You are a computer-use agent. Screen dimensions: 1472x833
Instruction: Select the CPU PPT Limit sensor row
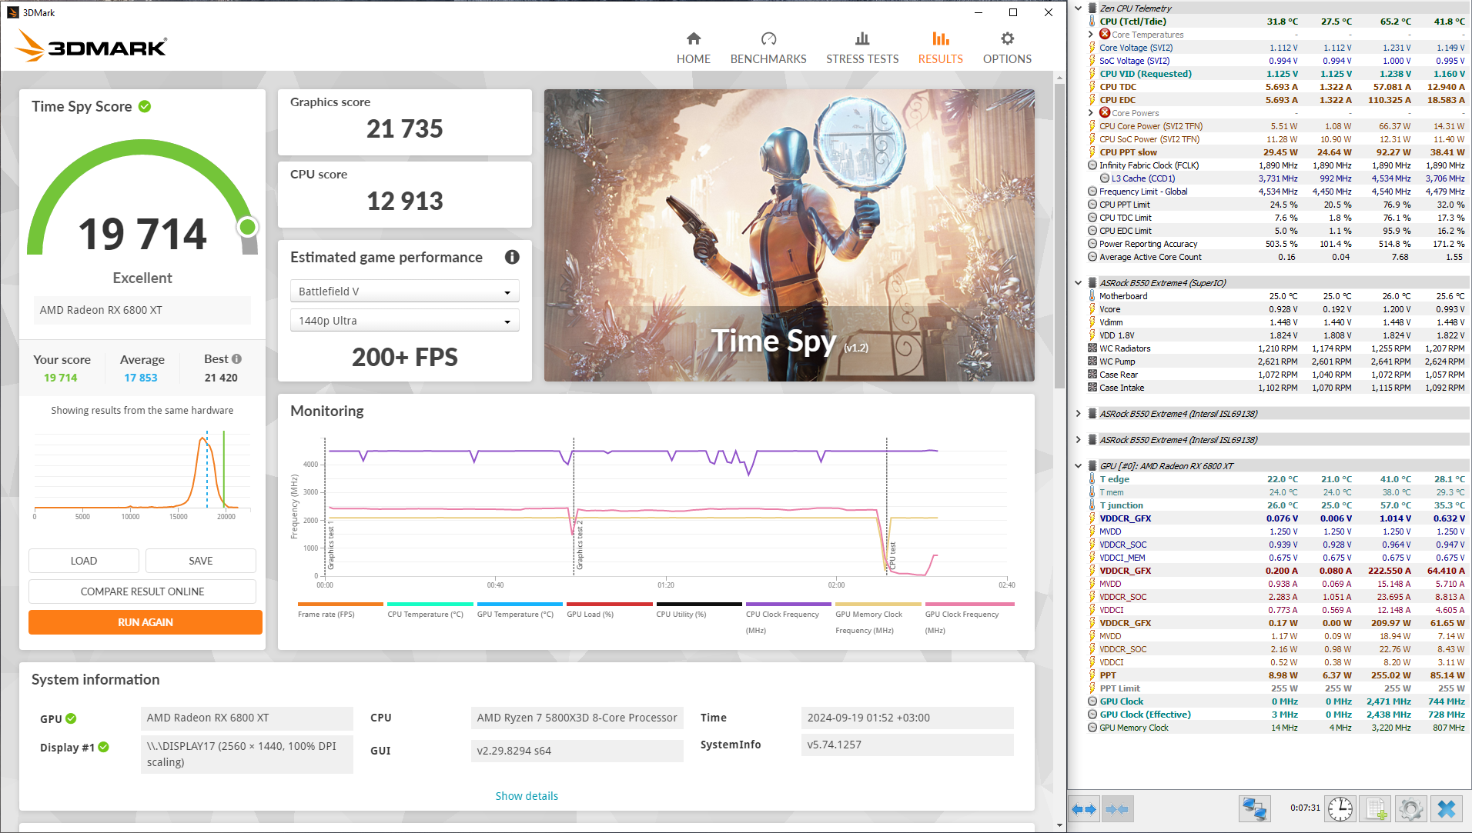pos(1276,205)
